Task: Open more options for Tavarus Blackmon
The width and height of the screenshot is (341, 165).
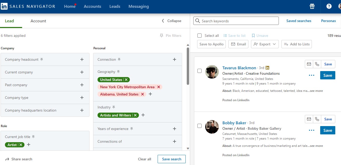Action: point(312,75)
